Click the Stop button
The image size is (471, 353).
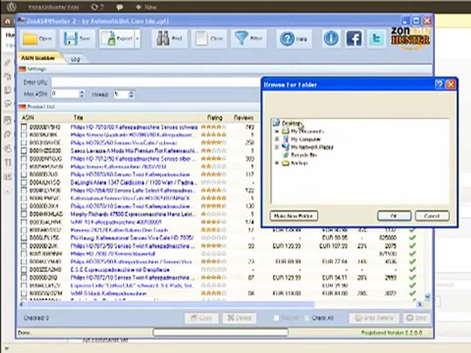pyautogui.click(x=417, y=318)
